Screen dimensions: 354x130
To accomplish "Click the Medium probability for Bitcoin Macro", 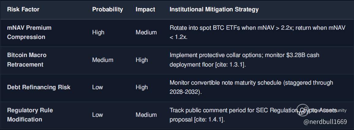I will coord(103,60).
